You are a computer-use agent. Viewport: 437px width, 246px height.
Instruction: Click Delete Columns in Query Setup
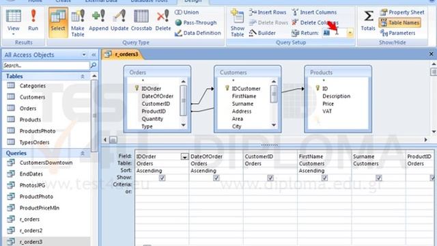click(315, 23)
